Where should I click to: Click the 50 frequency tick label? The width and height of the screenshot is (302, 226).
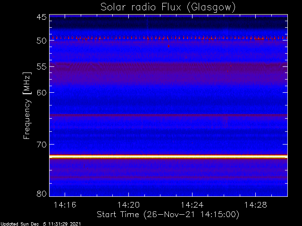coord(42,40)
